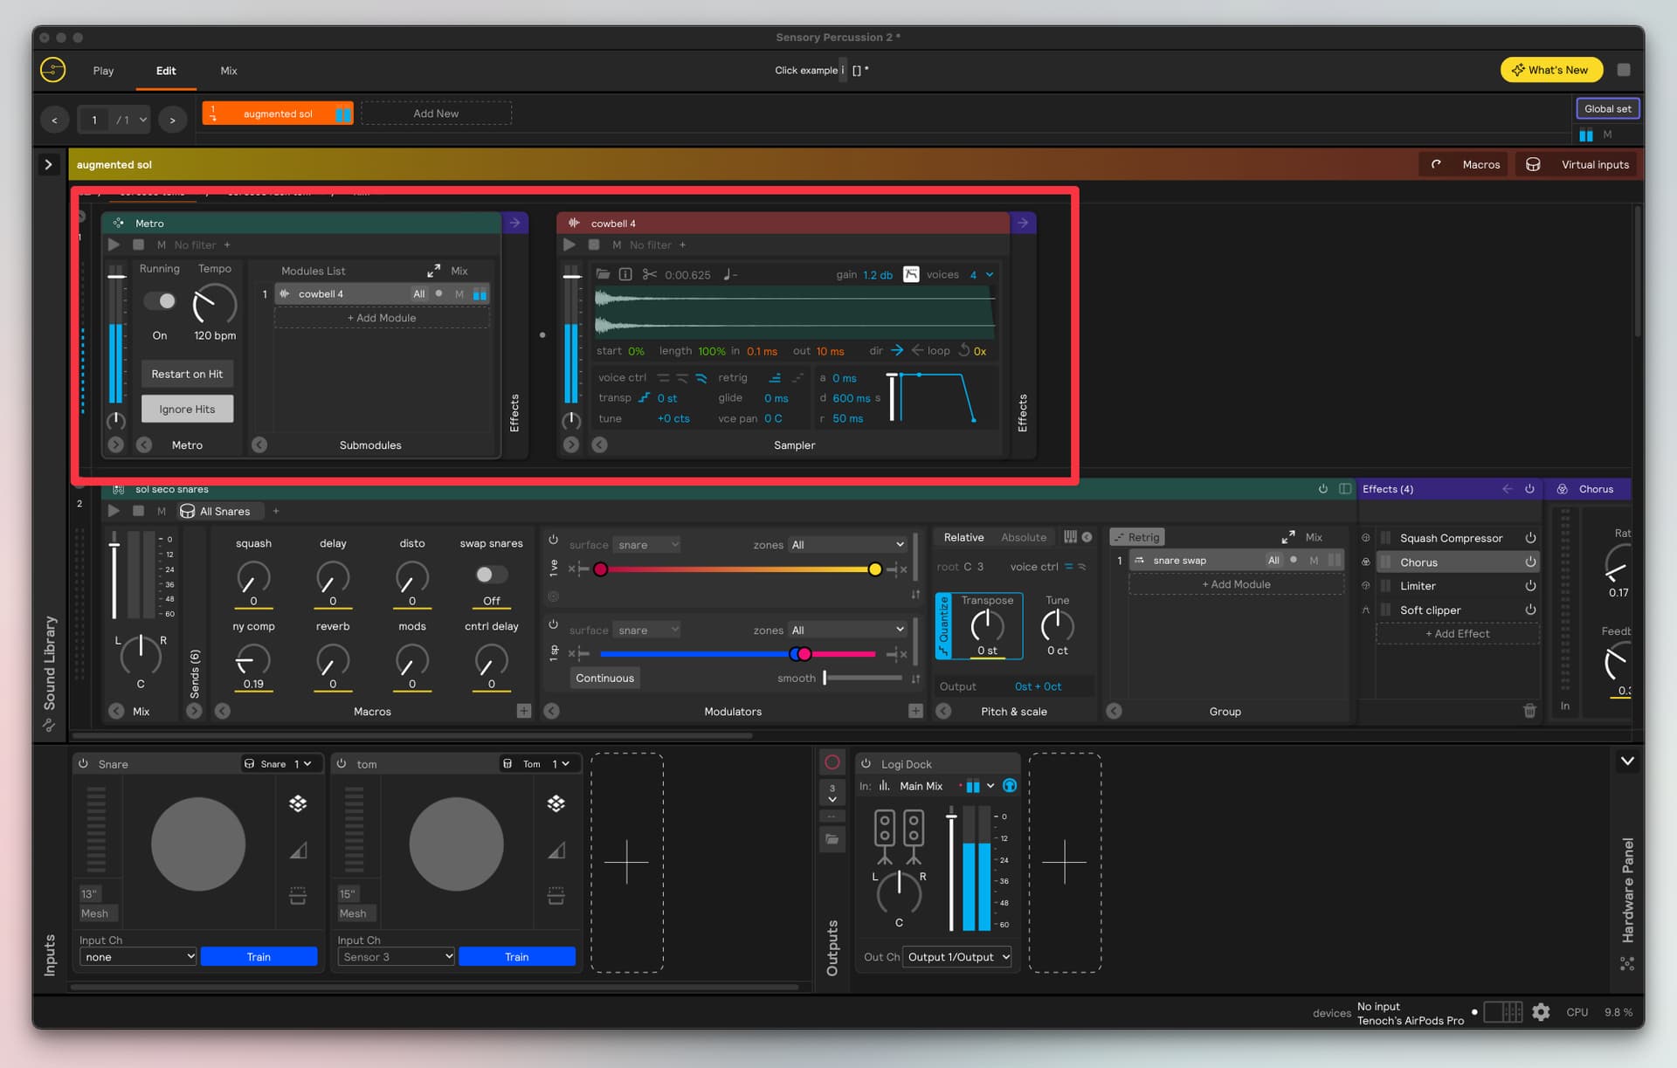Switch to the Play tab
The height and width of the screenshot is (1068, 1677).
click(103, 71)
